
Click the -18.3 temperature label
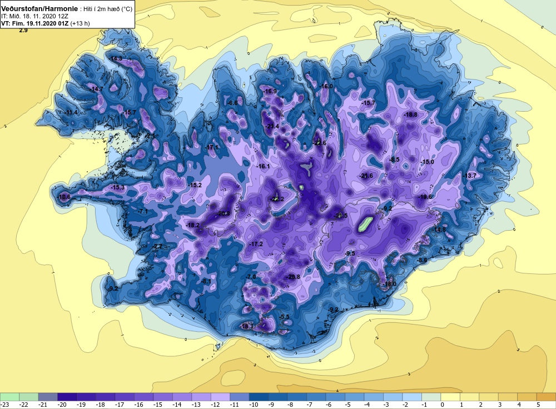(247, 326)
